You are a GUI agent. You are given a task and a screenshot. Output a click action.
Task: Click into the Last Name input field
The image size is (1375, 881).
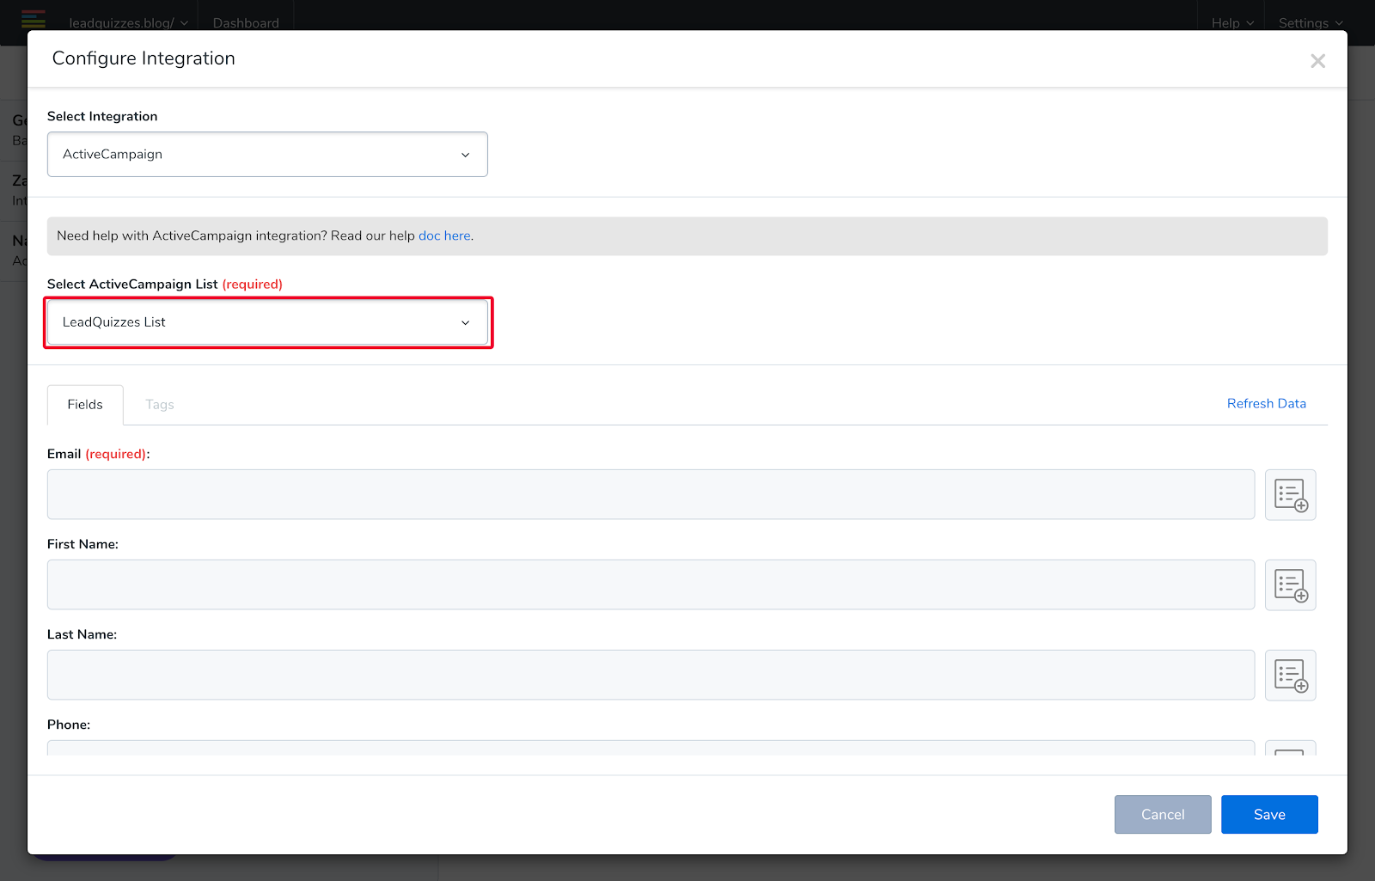point(651,675)
